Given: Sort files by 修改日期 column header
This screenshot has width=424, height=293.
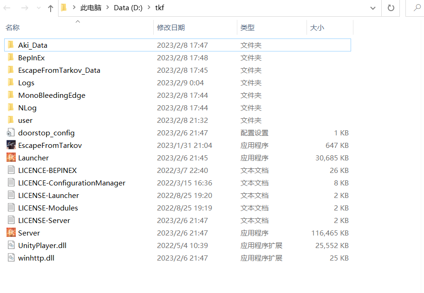Looking at the screenshot, I should coord(170,27).
